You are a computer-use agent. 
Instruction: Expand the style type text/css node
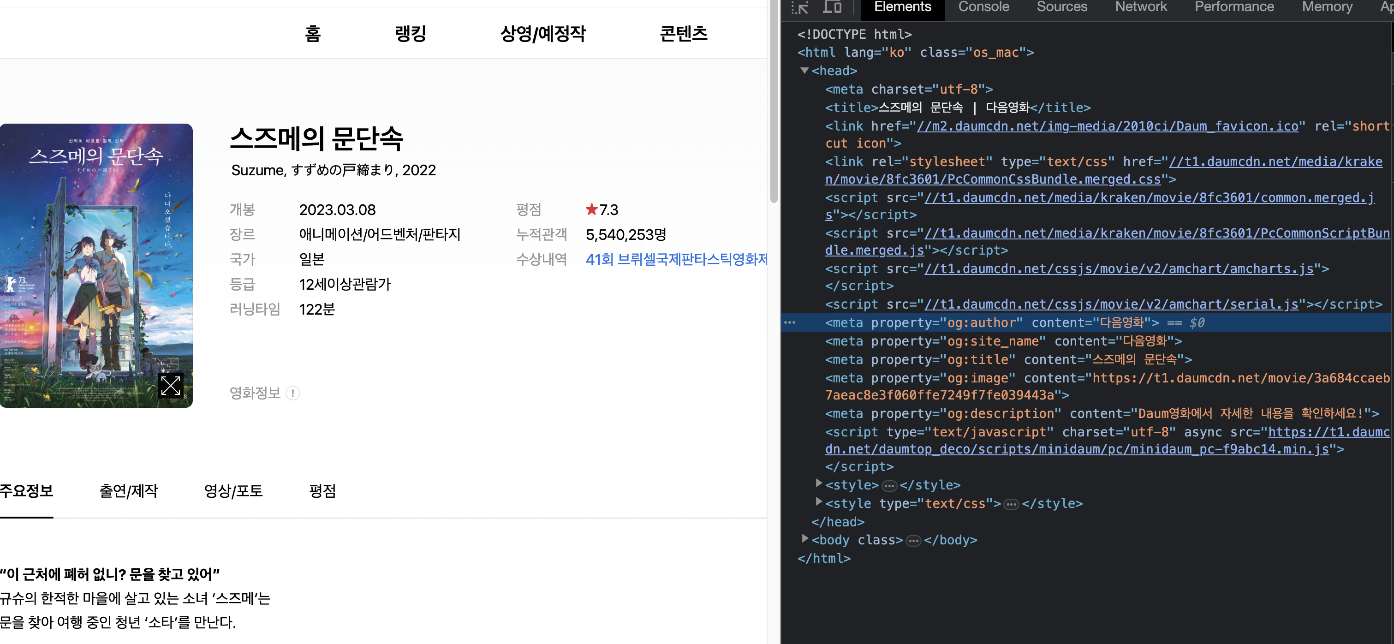pyautogui.click(x=819, y=502)
